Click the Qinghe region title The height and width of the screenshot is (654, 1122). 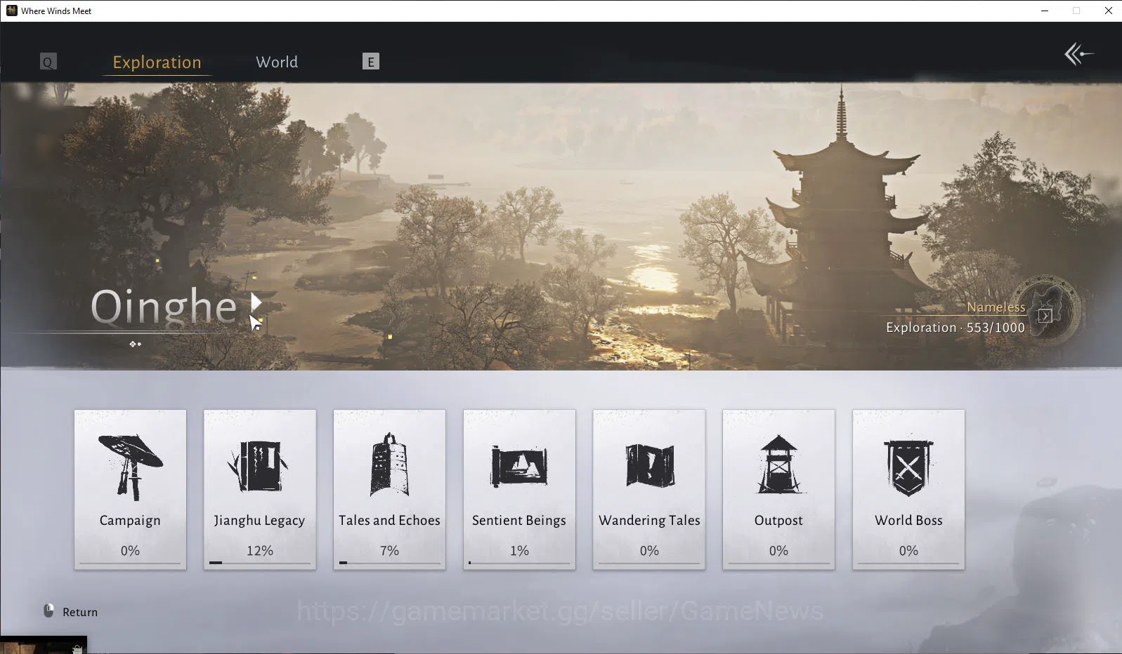pos(164,307)
